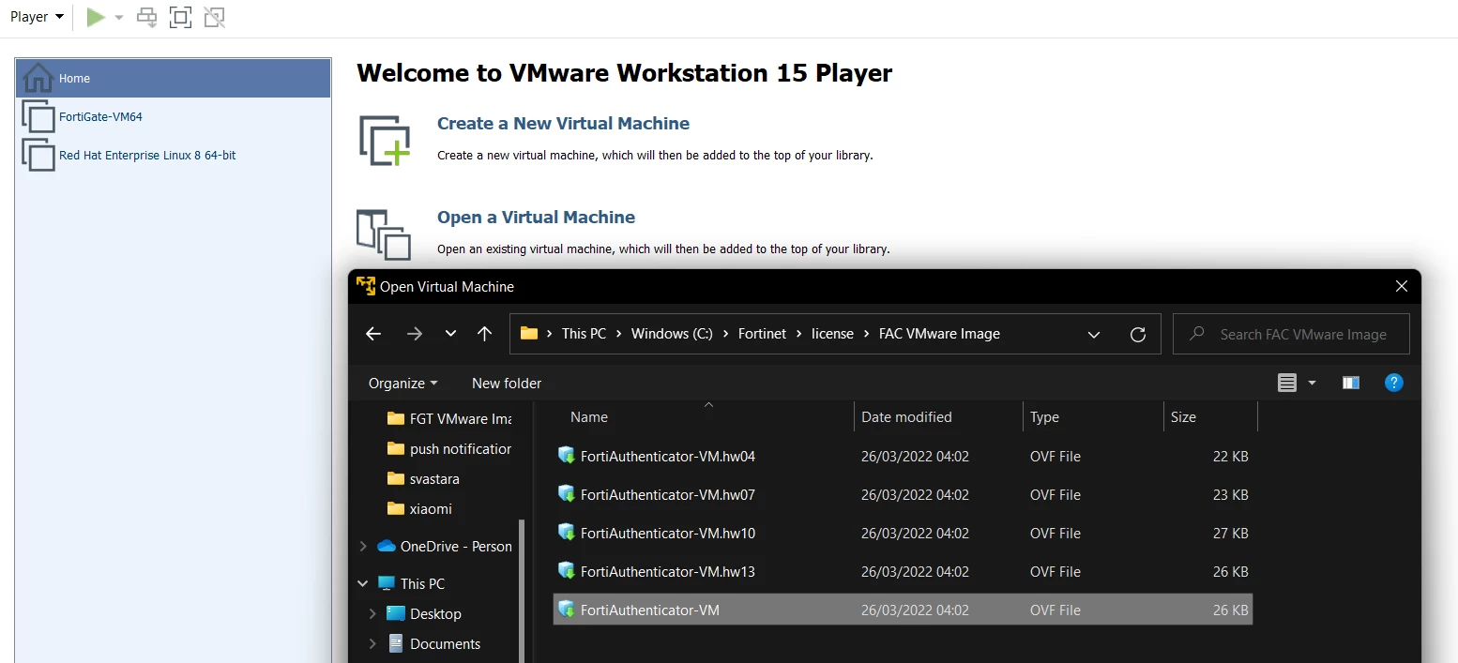The image size is (1458, 663).
Task: Select the FortiAuthenticator-VM OVF file
Action: click(903, 610)
